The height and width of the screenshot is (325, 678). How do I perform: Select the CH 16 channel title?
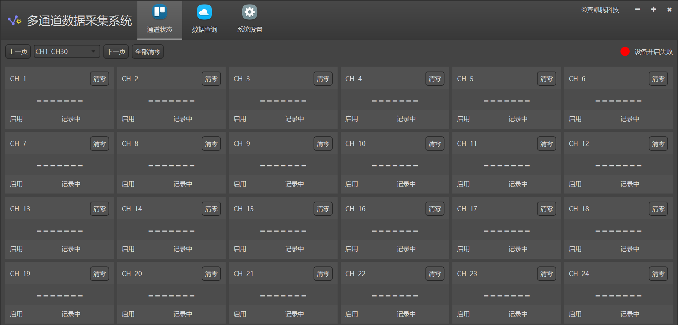tap(355, 209)
